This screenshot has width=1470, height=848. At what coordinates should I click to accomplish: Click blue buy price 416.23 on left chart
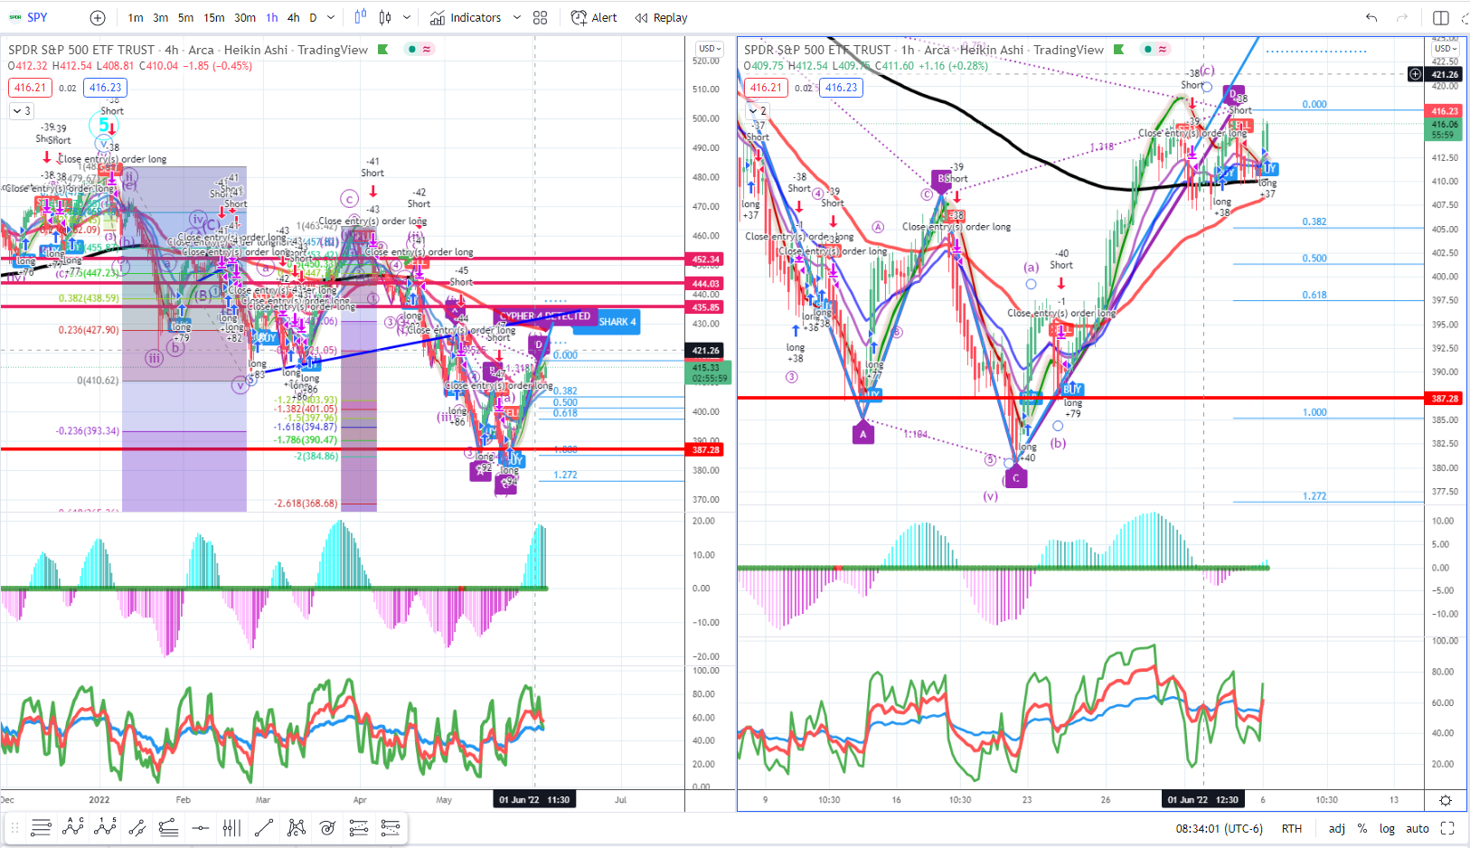pyautogui.click(x=105, y=88)
